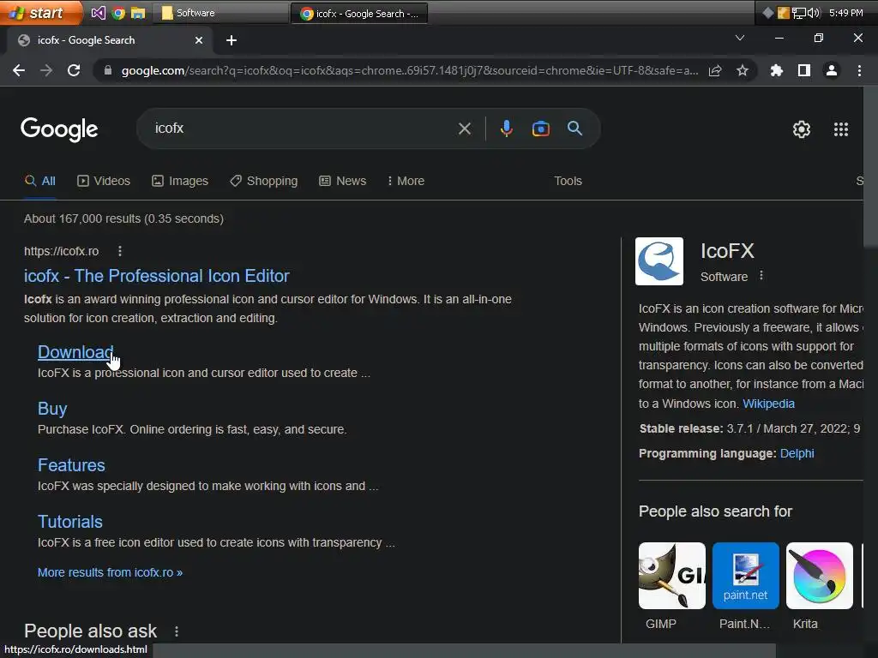Click the browser back arrow

tap(19, 70)
